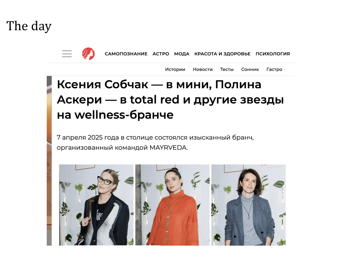Viewport: 339px width, 255px height.
Task: Click the Новости link
Action: click(x=203, y=69)
